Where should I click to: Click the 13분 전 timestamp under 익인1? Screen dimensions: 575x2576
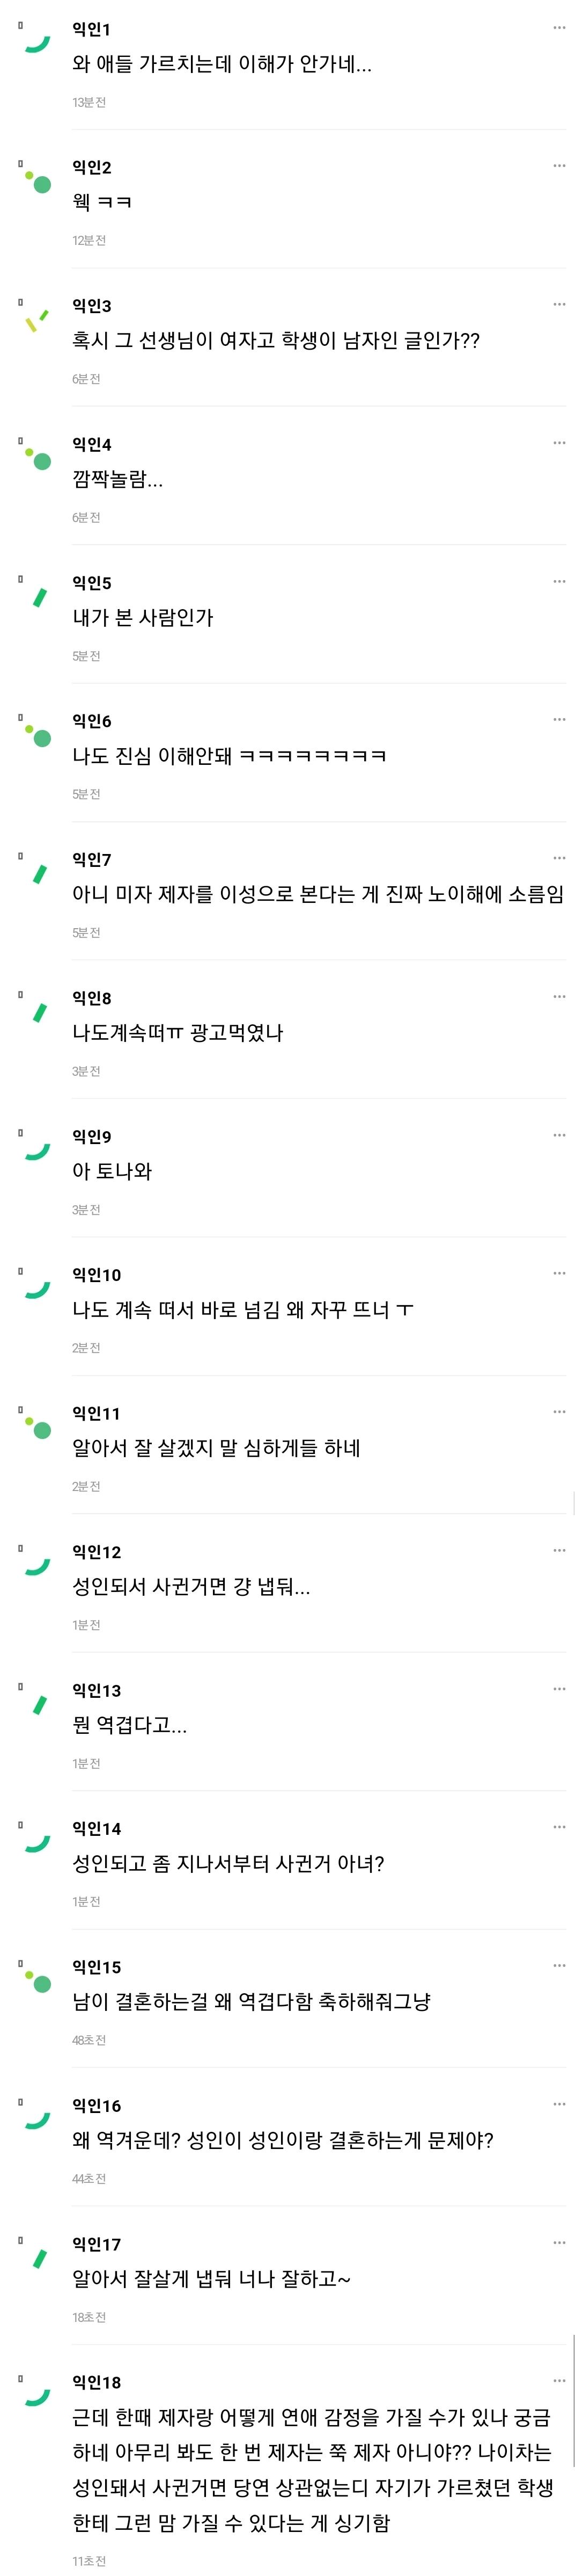point(89,102)
